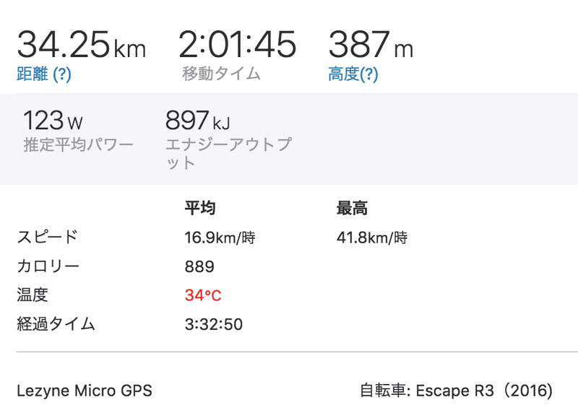The image size is (578, 418).
Task: Select the moving time 2:01:45
Action: coord(238,45)
